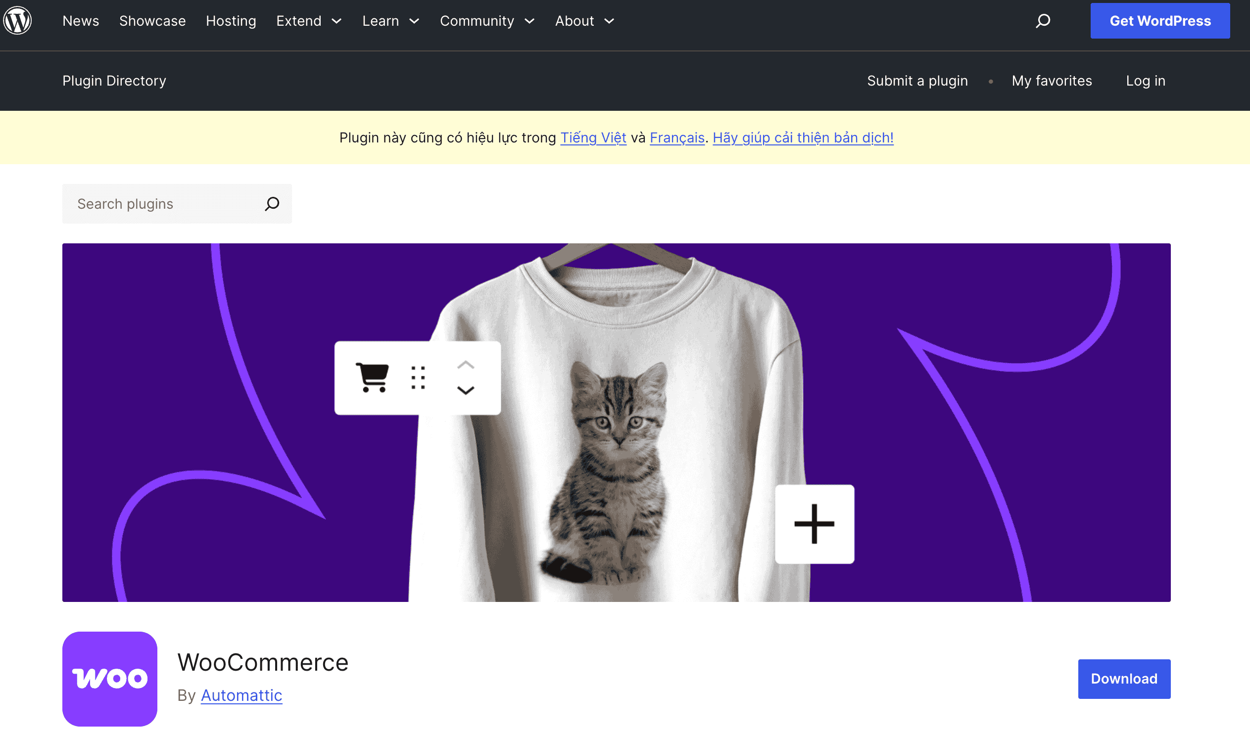Viewport: 1250px width, 734px height.
Task: Click the WooCommerce plugin title
Action: 263,662
